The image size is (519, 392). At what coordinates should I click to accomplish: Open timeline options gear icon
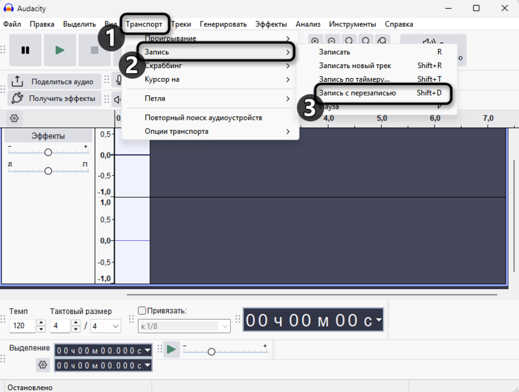click(x=14, y=118)
